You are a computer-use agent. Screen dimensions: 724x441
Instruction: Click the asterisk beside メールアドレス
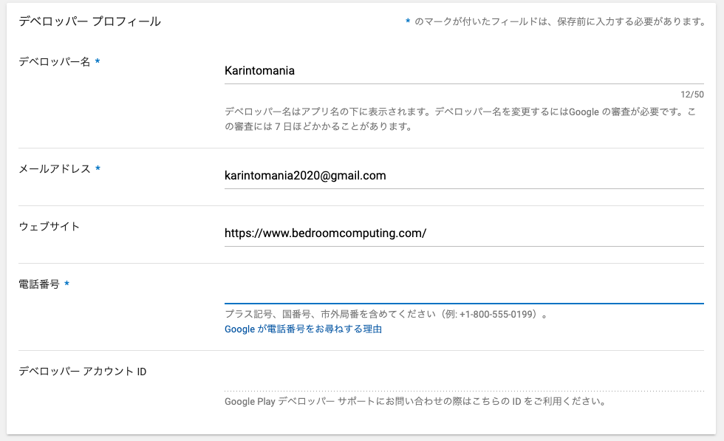[x=98, y=168]
